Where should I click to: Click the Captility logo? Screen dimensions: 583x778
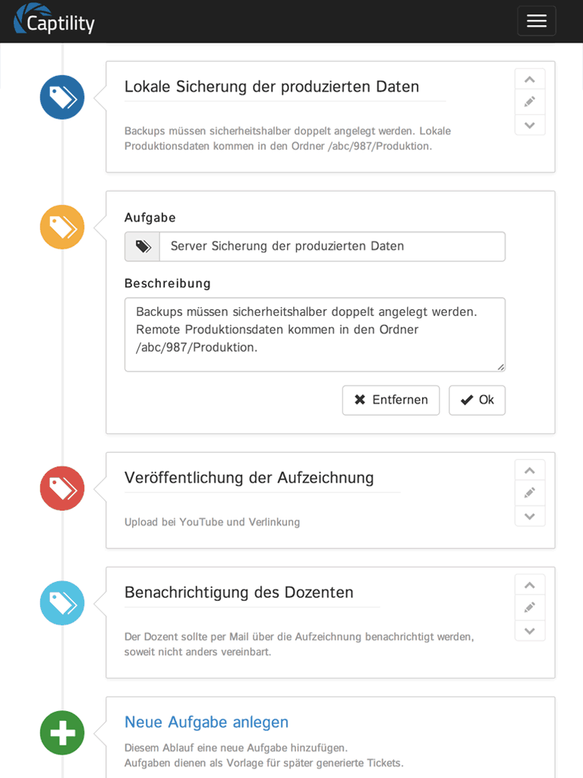coord(54,21)
